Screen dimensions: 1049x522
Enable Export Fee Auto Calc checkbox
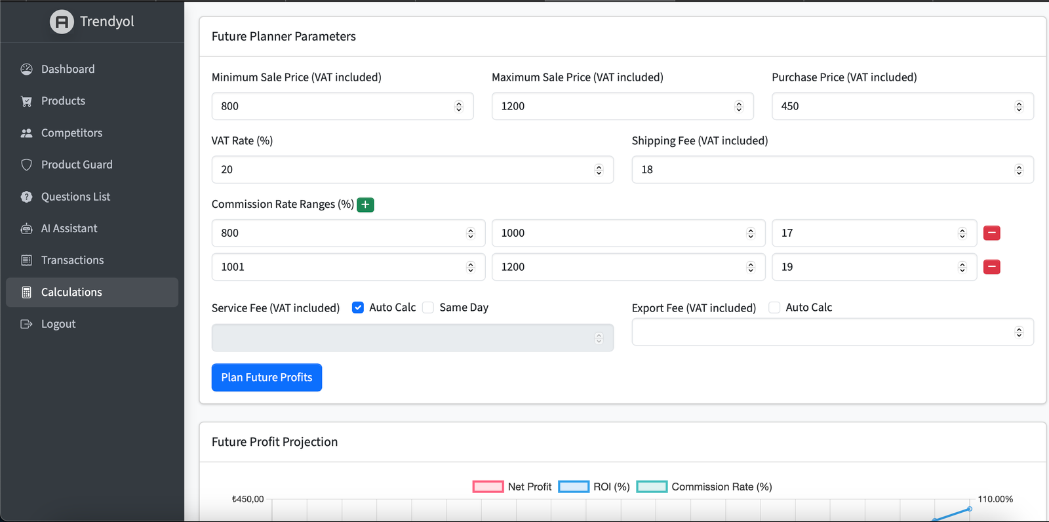tap(774, 308)
